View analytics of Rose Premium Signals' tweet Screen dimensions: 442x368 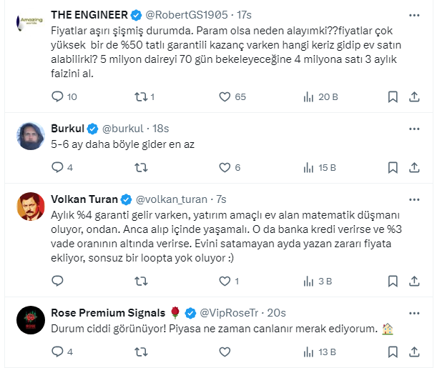coord(309,351)
